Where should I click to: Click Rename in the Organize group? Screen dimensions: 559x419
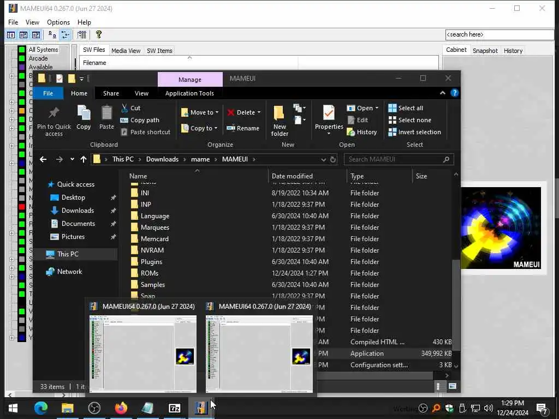click(243, 128)
